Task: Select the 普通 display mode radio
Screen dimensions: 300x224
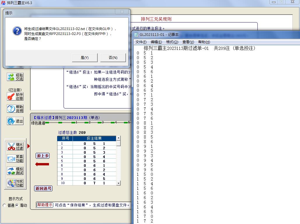Action: click(x=4, y=205)
